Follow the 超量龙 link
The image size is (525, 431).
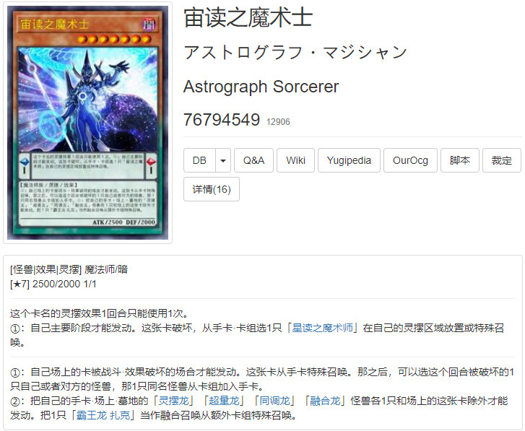pos(224,401)
